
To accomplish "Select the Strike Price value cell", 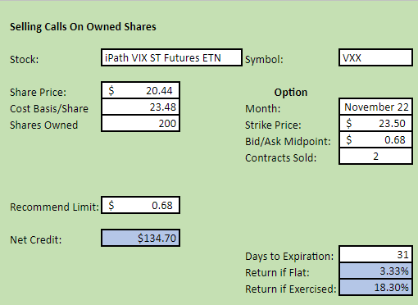I will [x=375, y=123].
